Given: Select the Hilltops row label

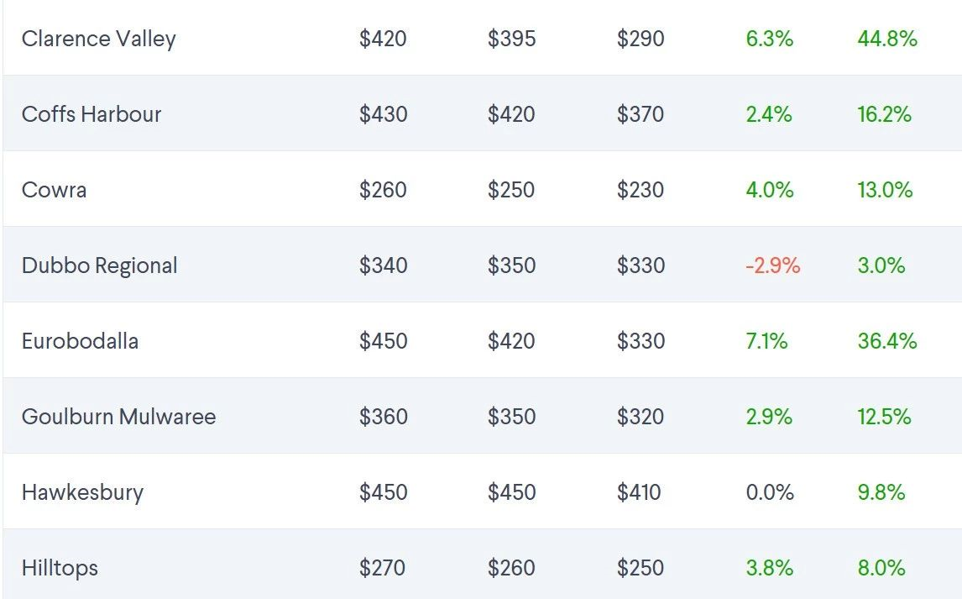Looking at the screenshot, I should pyautogui.click(x=60, y=568).
